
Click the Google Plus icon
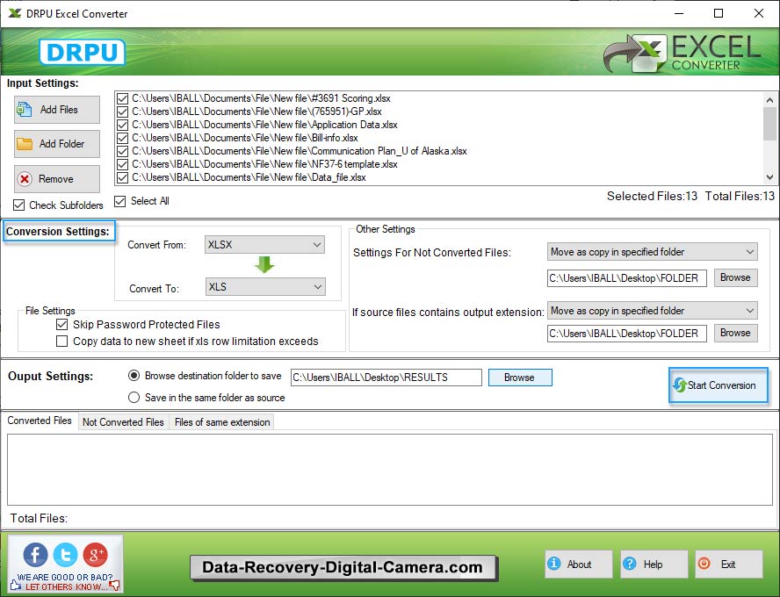95,554
